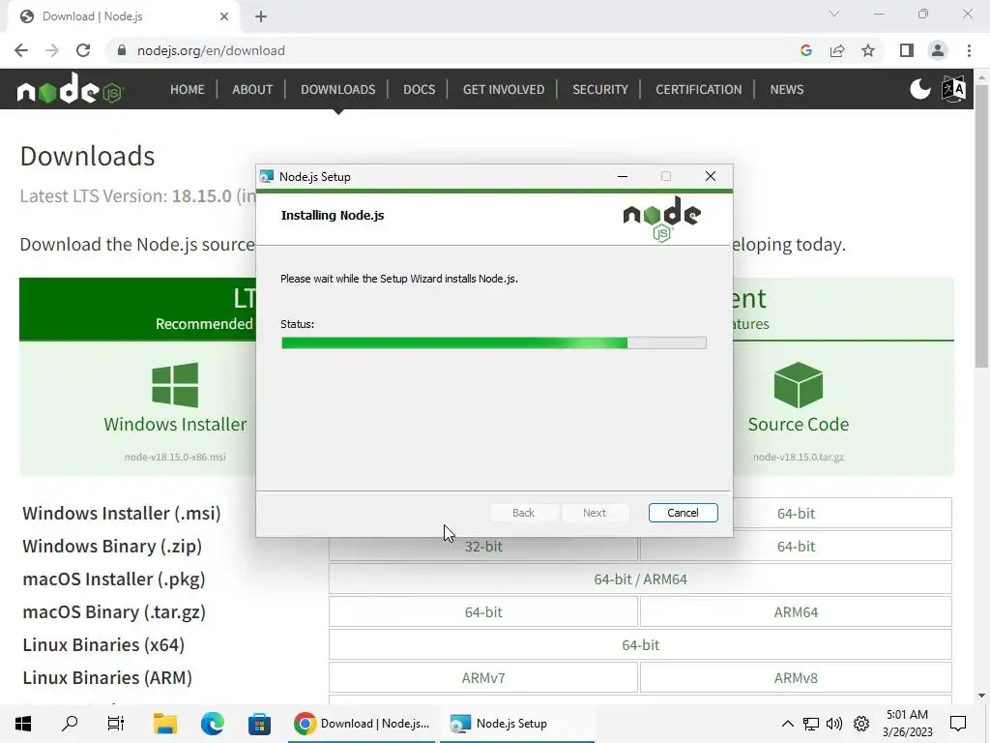Download Linux Binaries x64 64-bit

tap(640, 644)
